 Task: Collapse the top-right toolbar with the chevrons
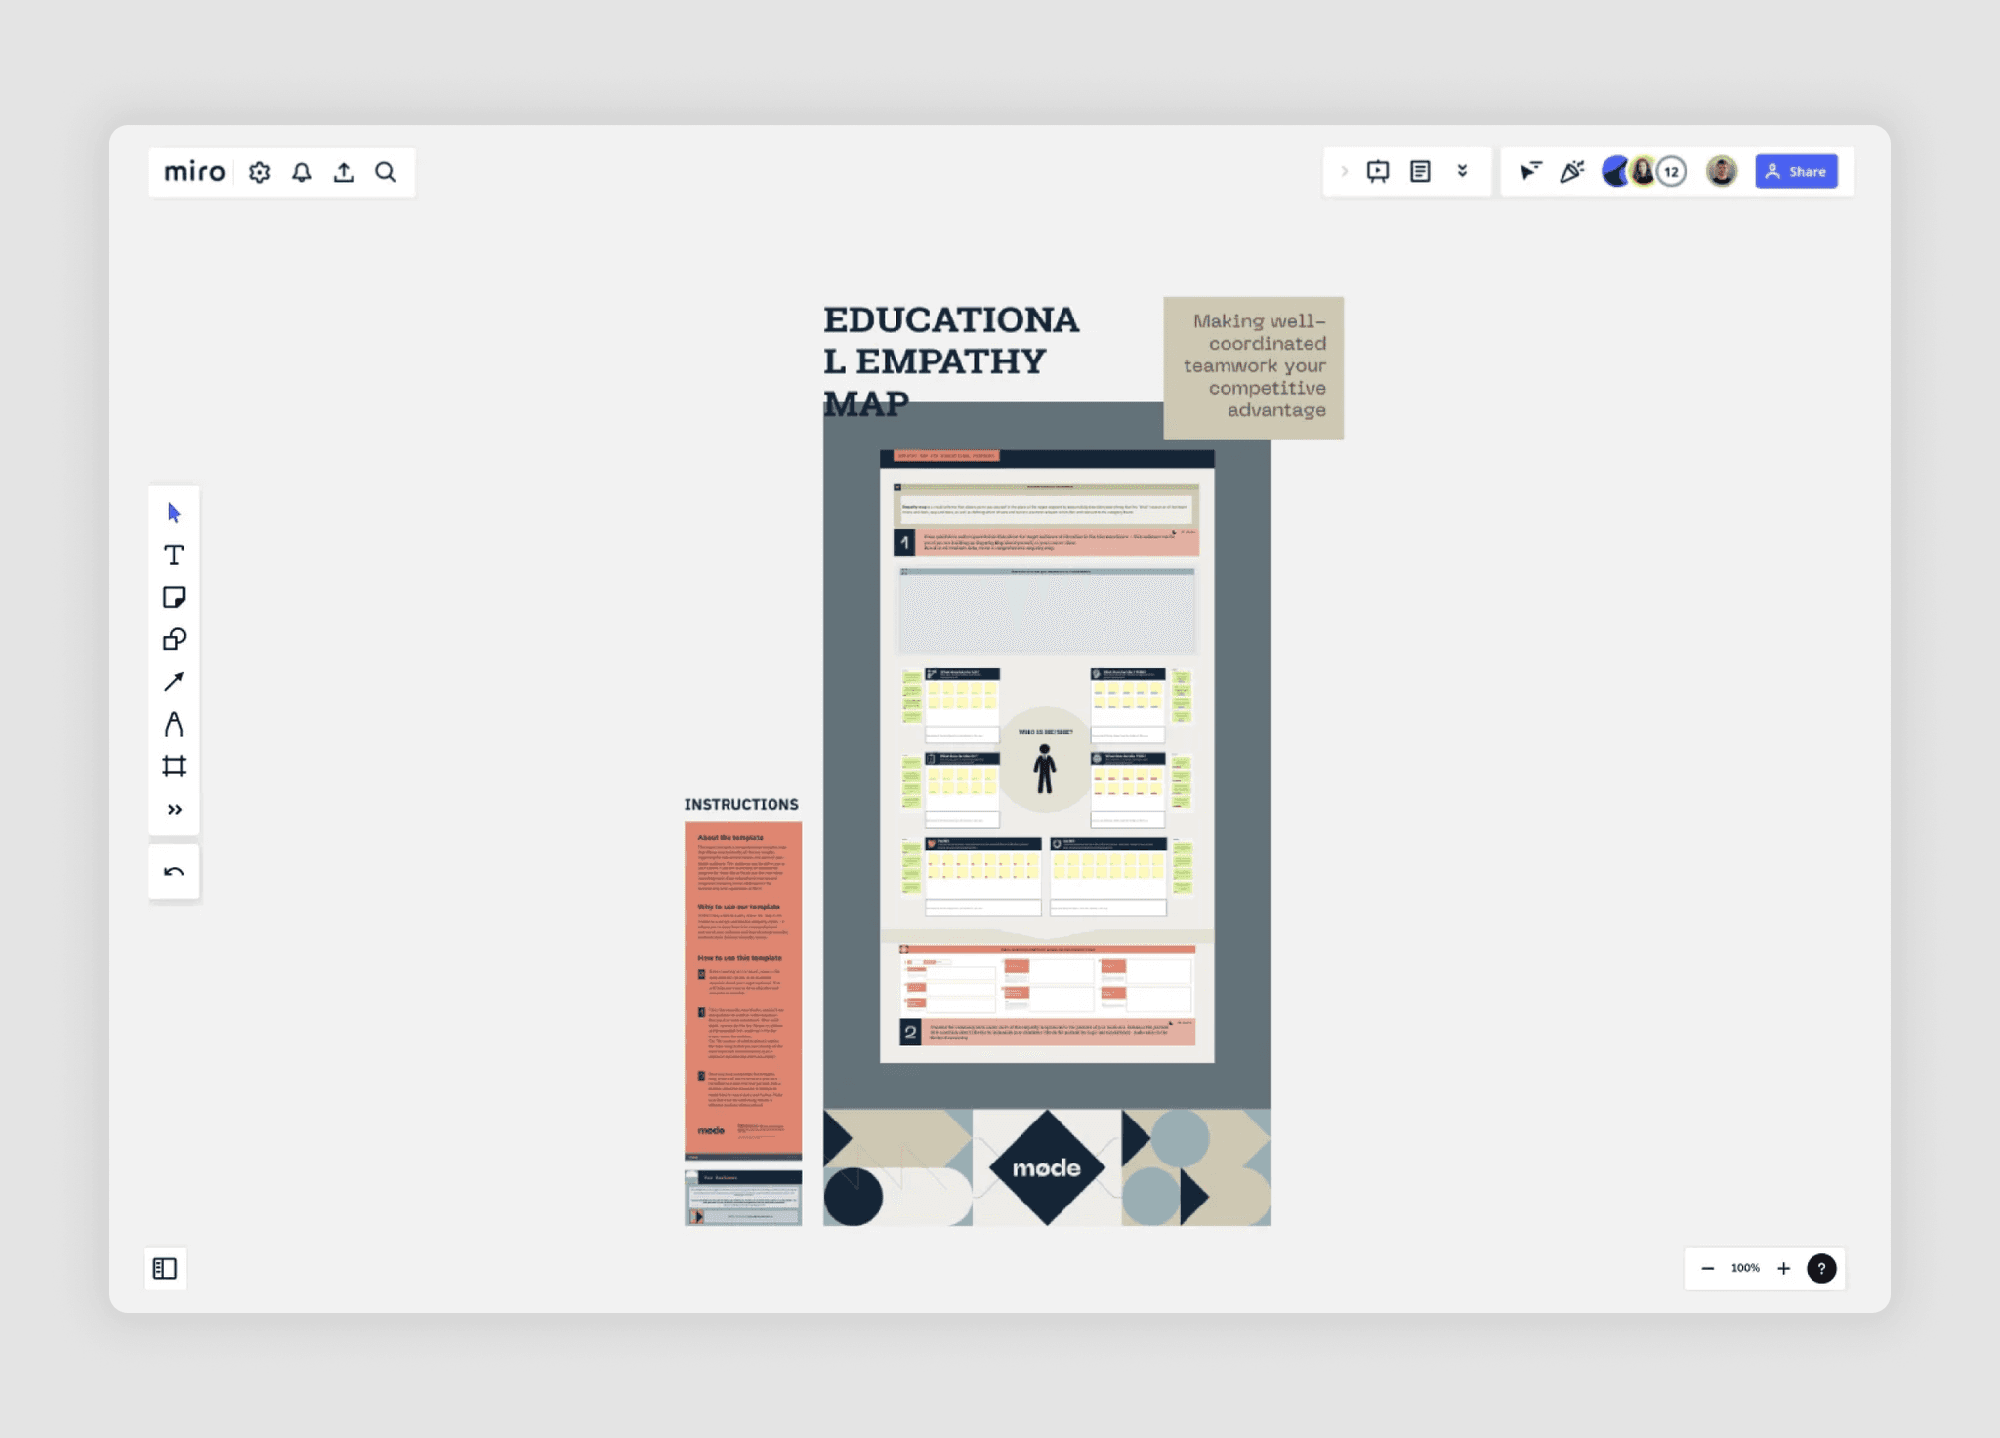pos(1462,171)
